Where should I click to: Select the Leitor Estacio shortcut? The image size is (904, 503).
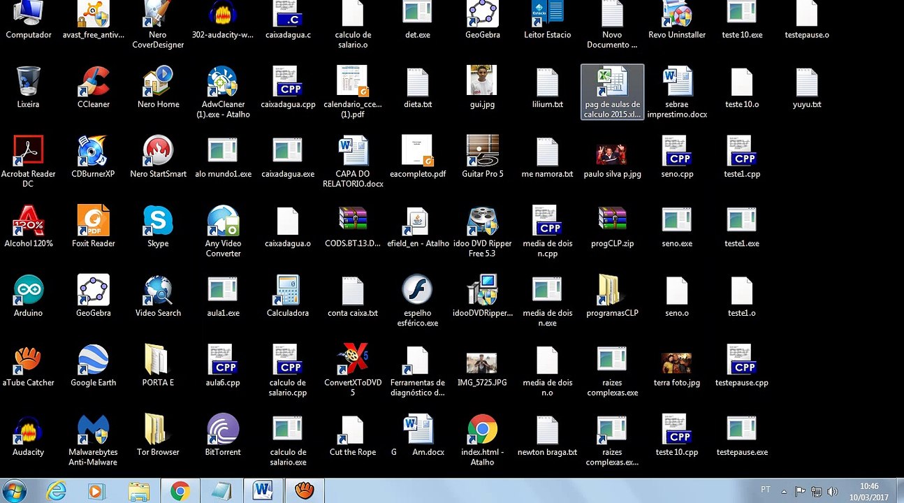pos(548,20)
